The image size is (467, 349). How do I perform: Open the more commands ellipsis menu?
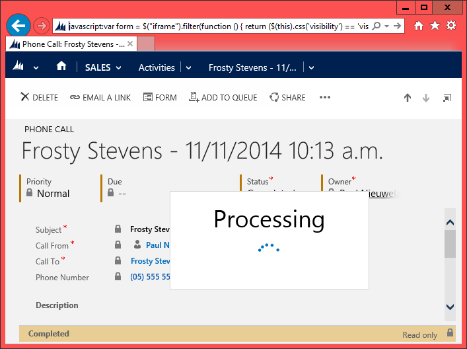click(324, 98)
